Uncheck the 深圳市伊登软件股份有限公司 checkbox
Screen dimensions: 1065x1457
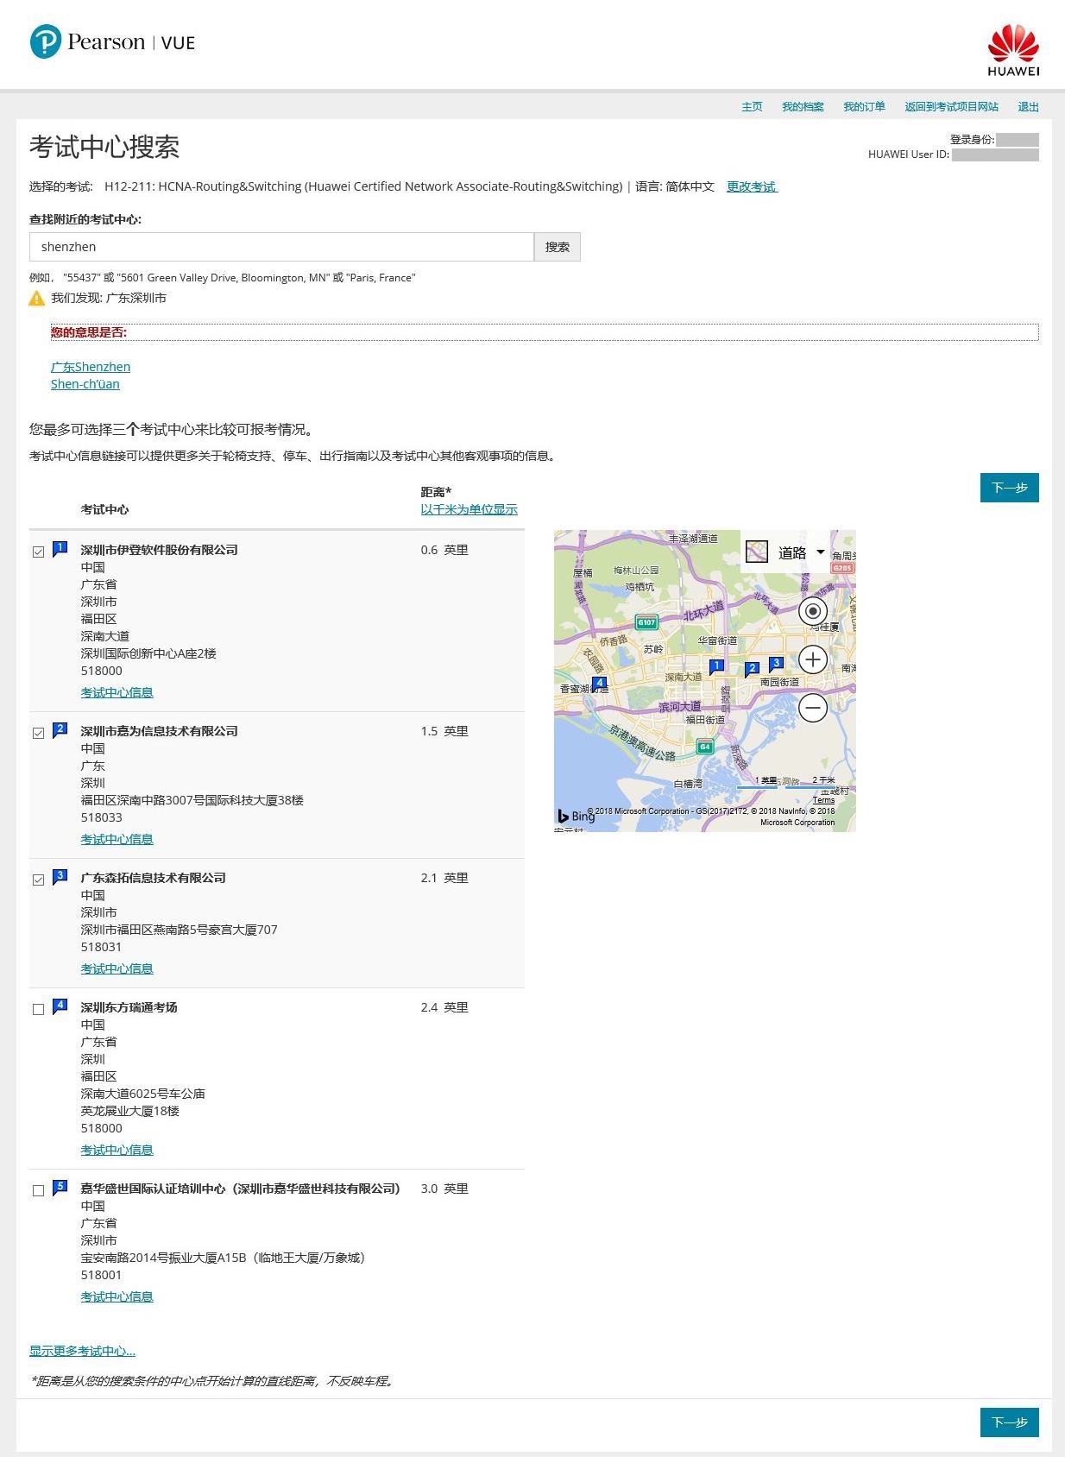point(38,552)
